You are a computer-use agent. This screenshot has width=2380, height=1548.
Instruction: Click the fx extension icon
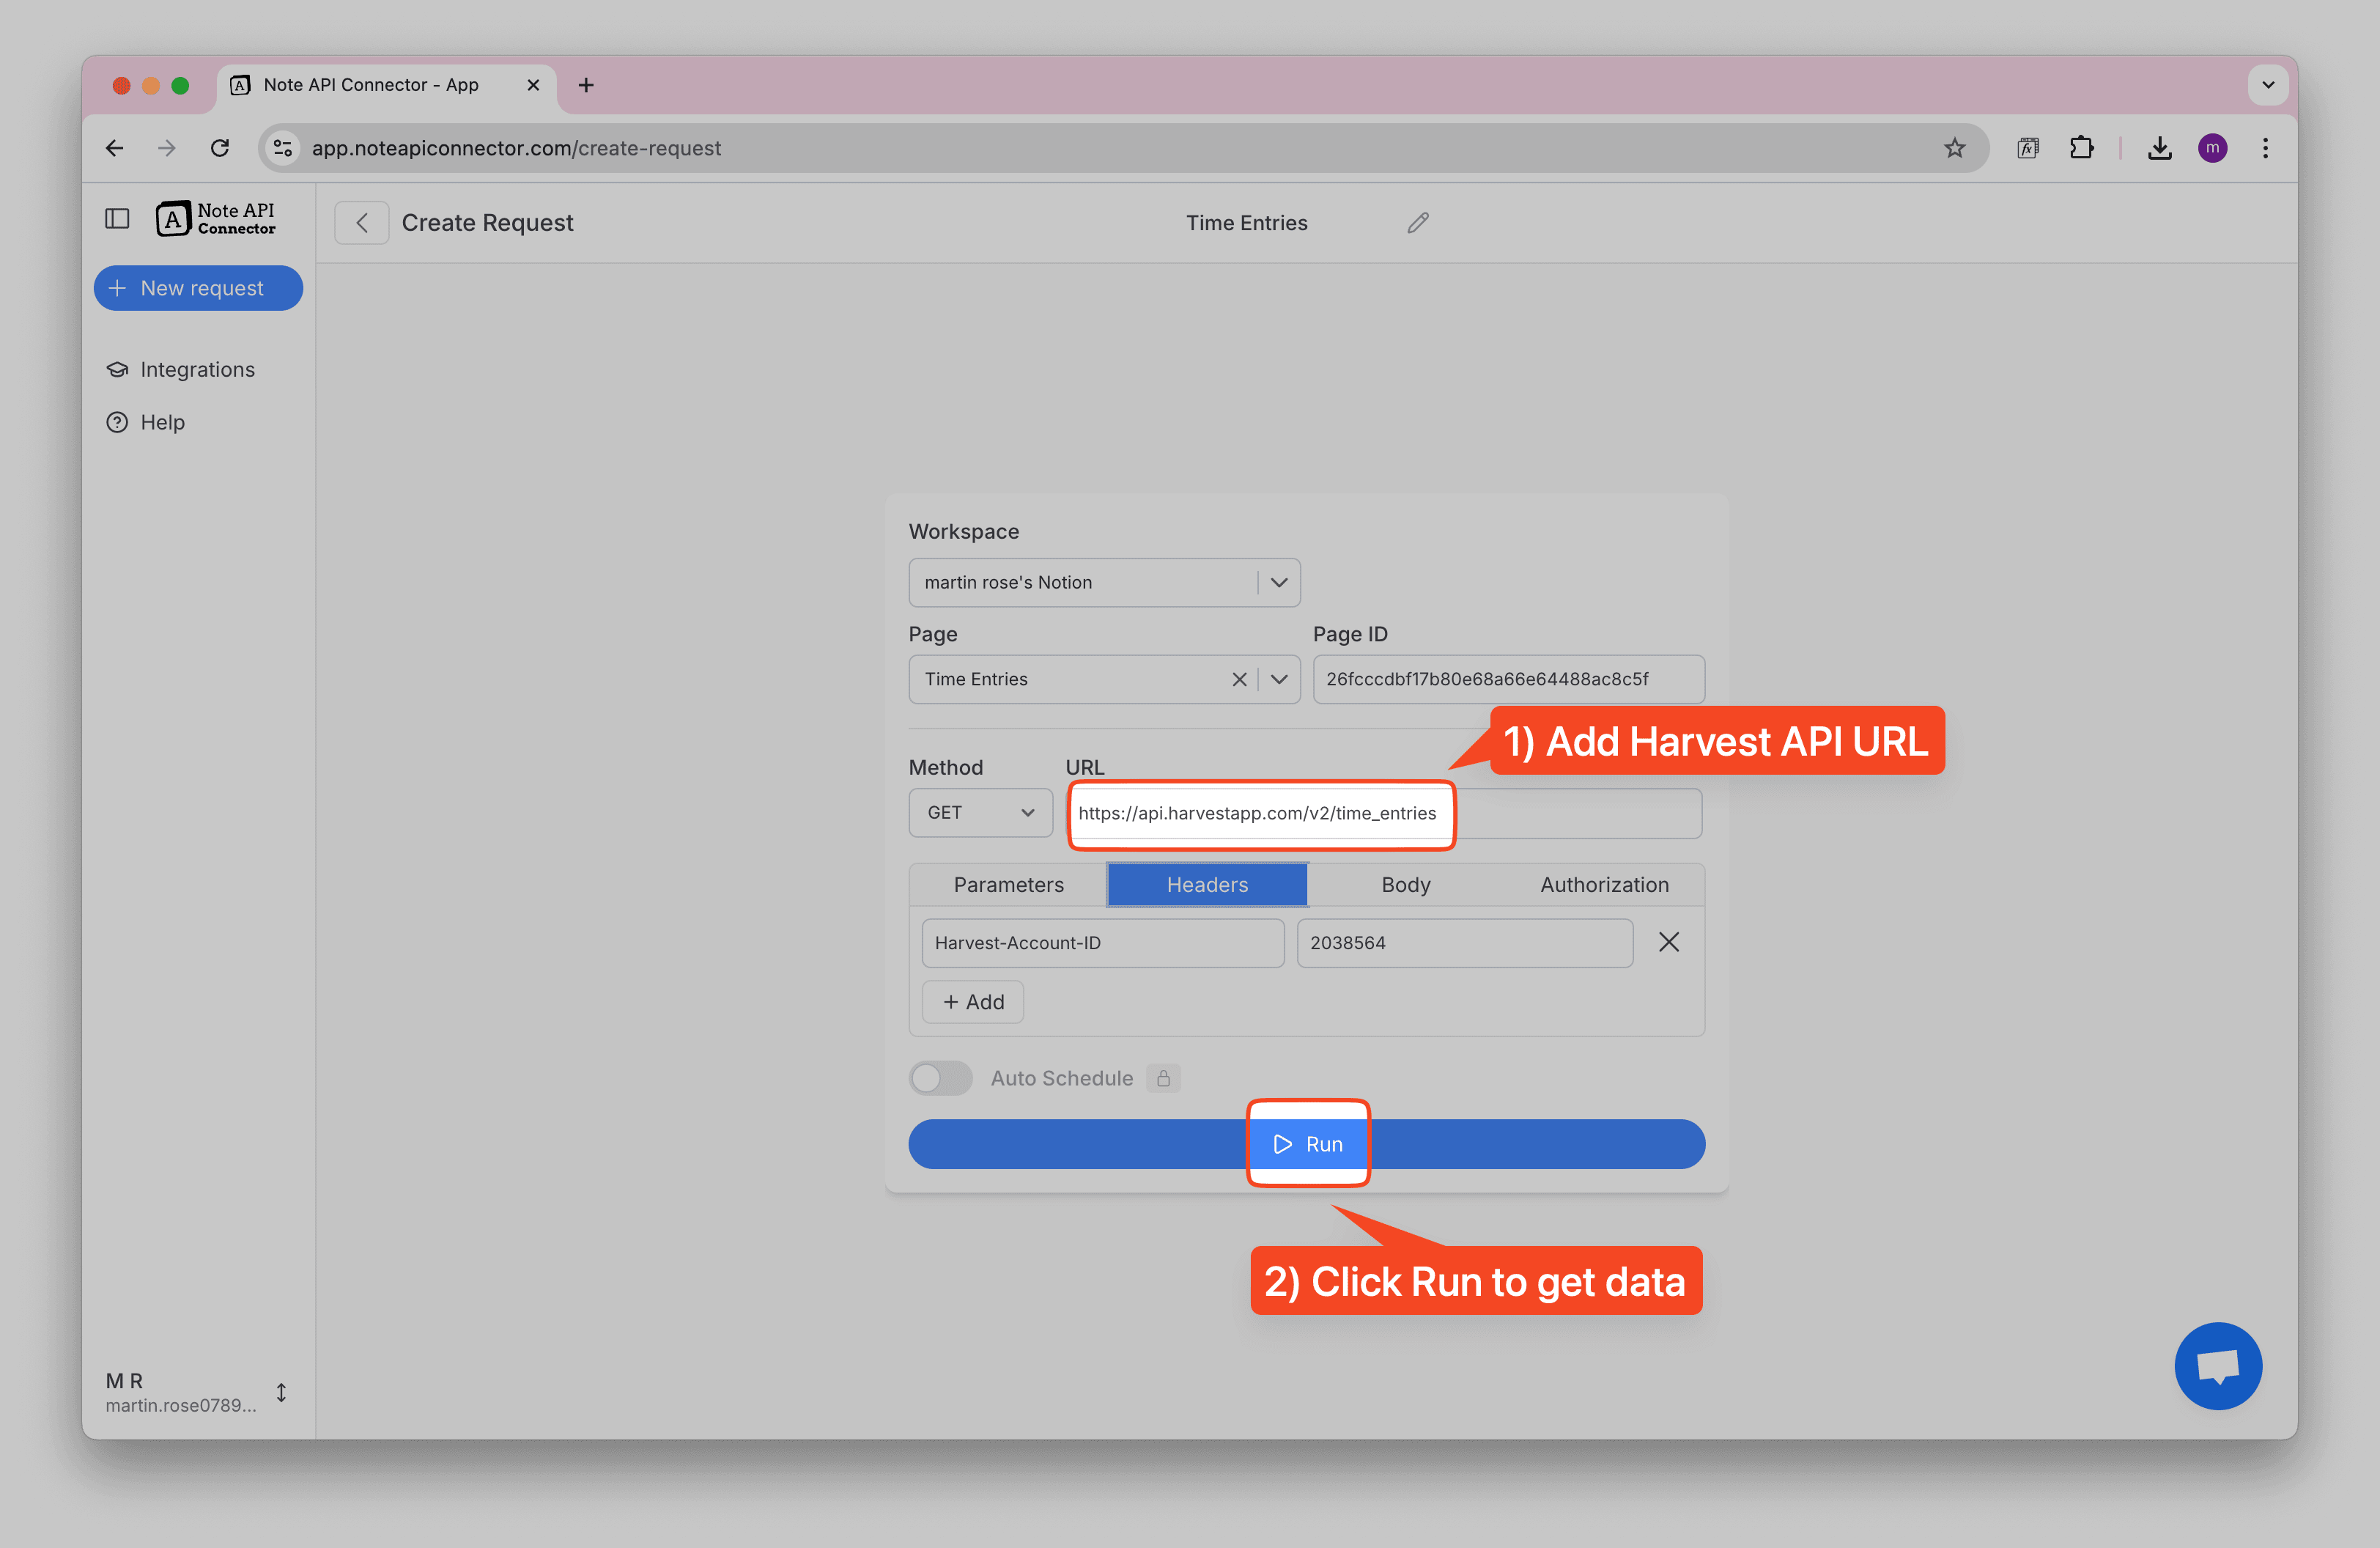2027,148
